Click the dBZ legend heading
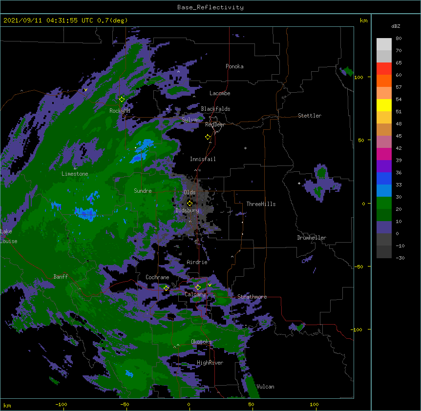421x411 pixels. pos(396,26)
